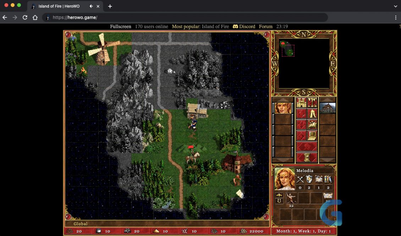Select the army stack numbering 20

328,198
